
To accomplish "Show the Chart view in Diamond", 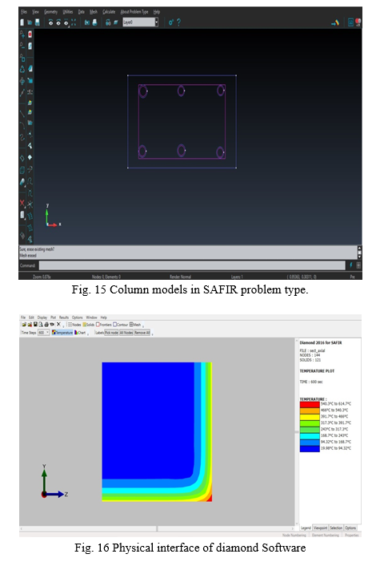I will point(80,333).
